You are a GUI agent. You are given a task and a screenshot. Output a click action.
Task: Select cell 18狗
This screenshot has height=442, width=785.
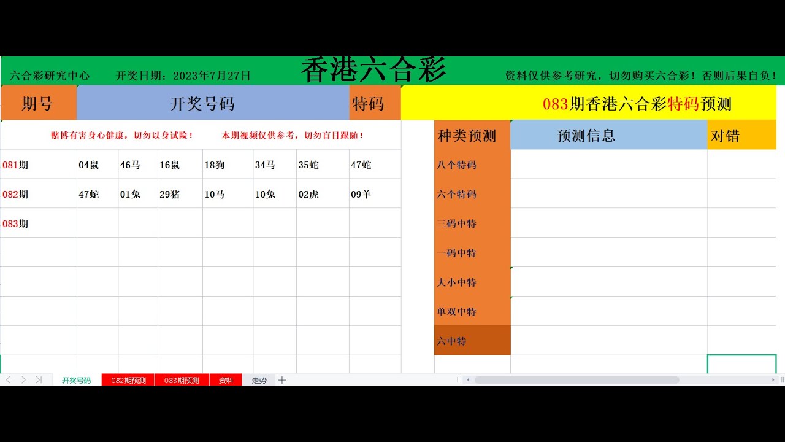pos(228,165)
